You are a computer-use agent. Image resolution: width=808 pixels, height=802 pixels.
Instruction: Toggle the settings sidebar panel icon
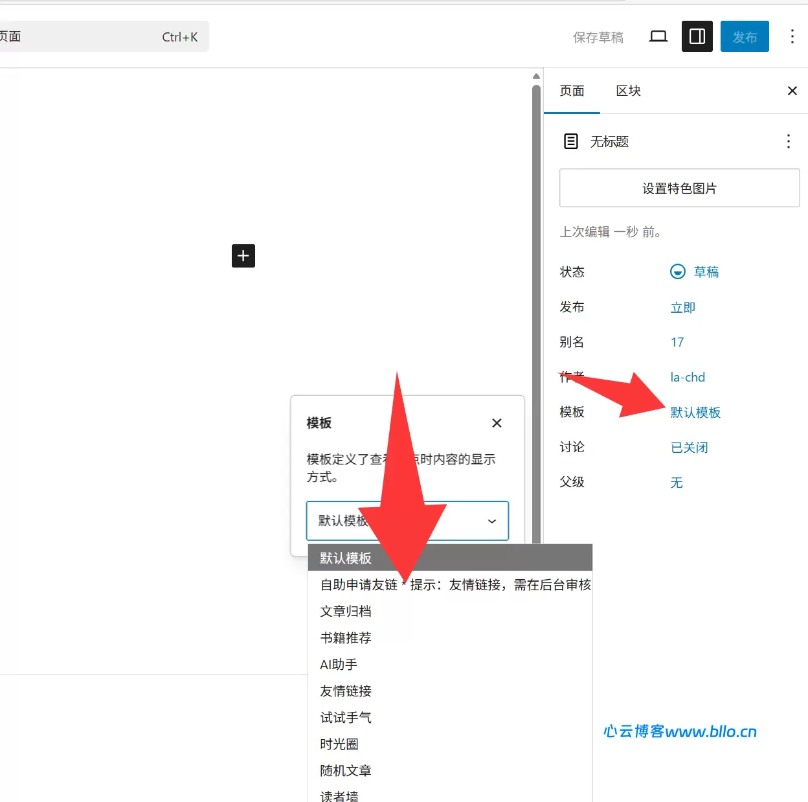pyautogui.click(x=697, y=36)
